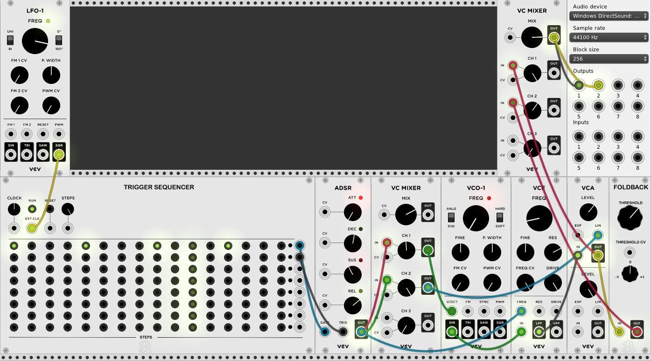Click Foldback OUT jack

(x=637, y=332)
